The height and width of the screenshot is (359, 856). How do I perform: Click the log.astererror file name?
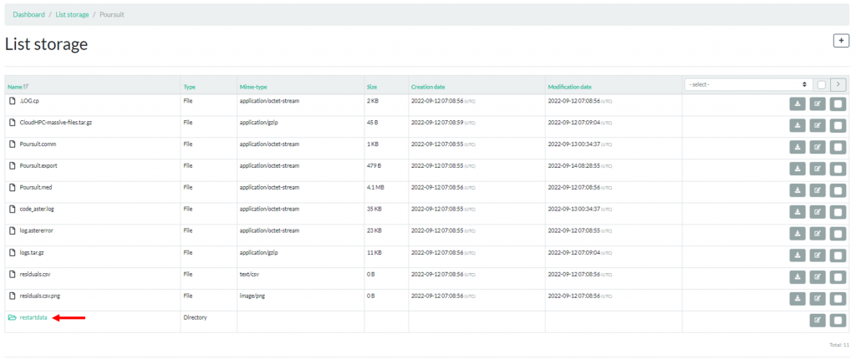(x=36, y=230)
